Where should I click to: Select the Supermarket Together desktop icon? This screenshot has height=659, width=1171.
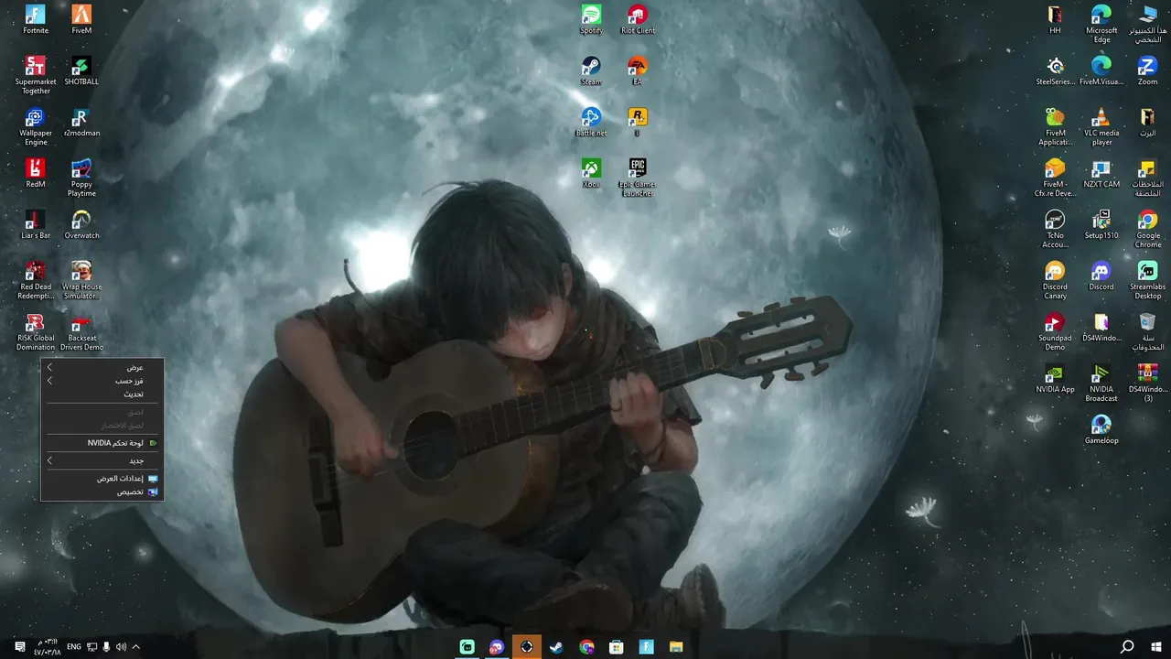pyautogui.click(x=36, y=75)
